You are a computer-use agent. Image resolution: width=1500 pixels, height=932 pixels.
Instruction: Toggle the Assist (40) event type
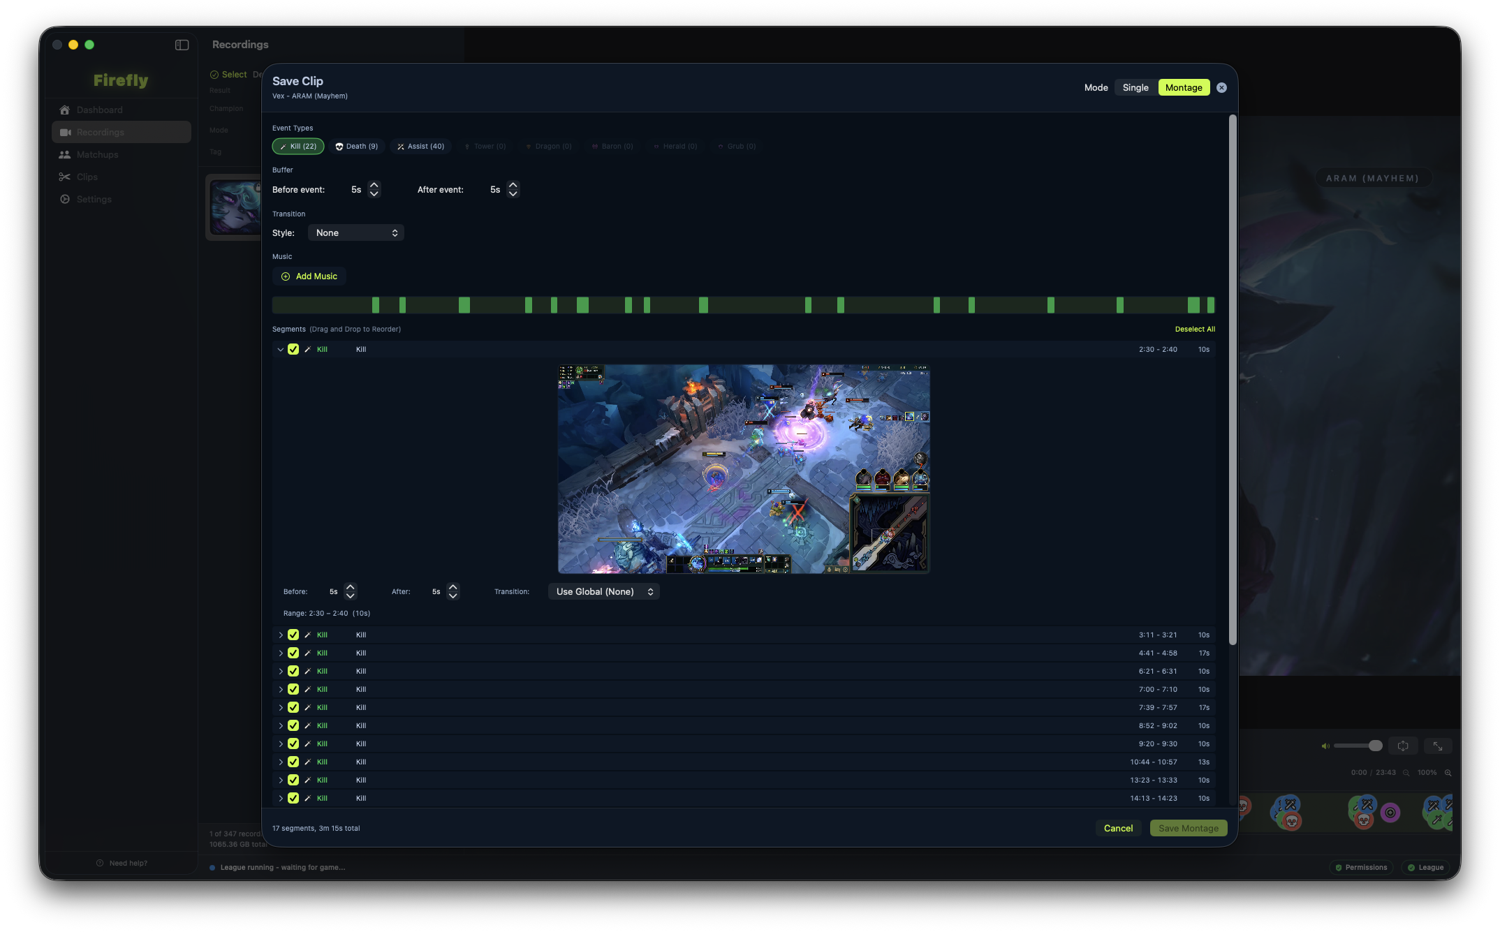click(420, 146)
